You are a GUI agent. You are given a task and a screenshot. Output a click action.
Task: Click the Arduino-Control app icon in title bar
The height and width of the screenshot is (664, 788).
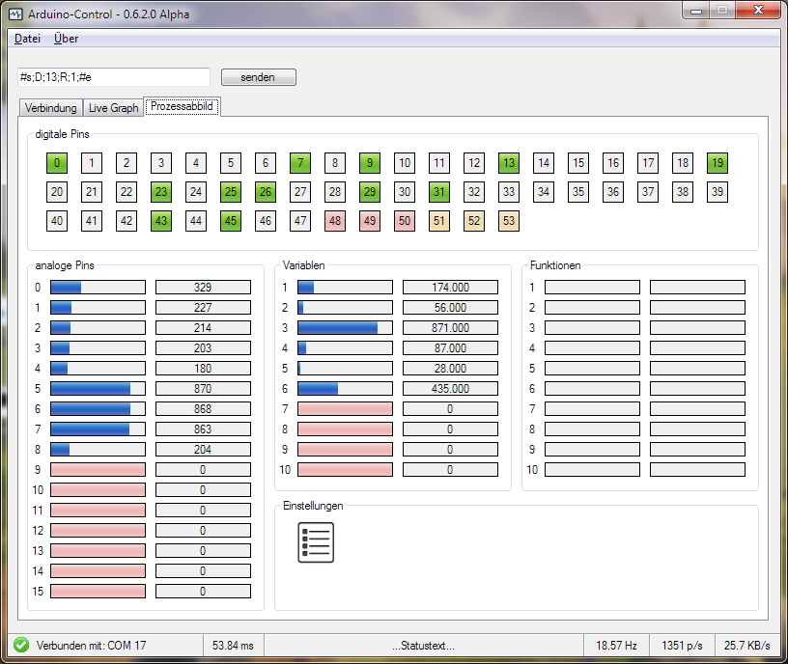[x=15, y=14]
